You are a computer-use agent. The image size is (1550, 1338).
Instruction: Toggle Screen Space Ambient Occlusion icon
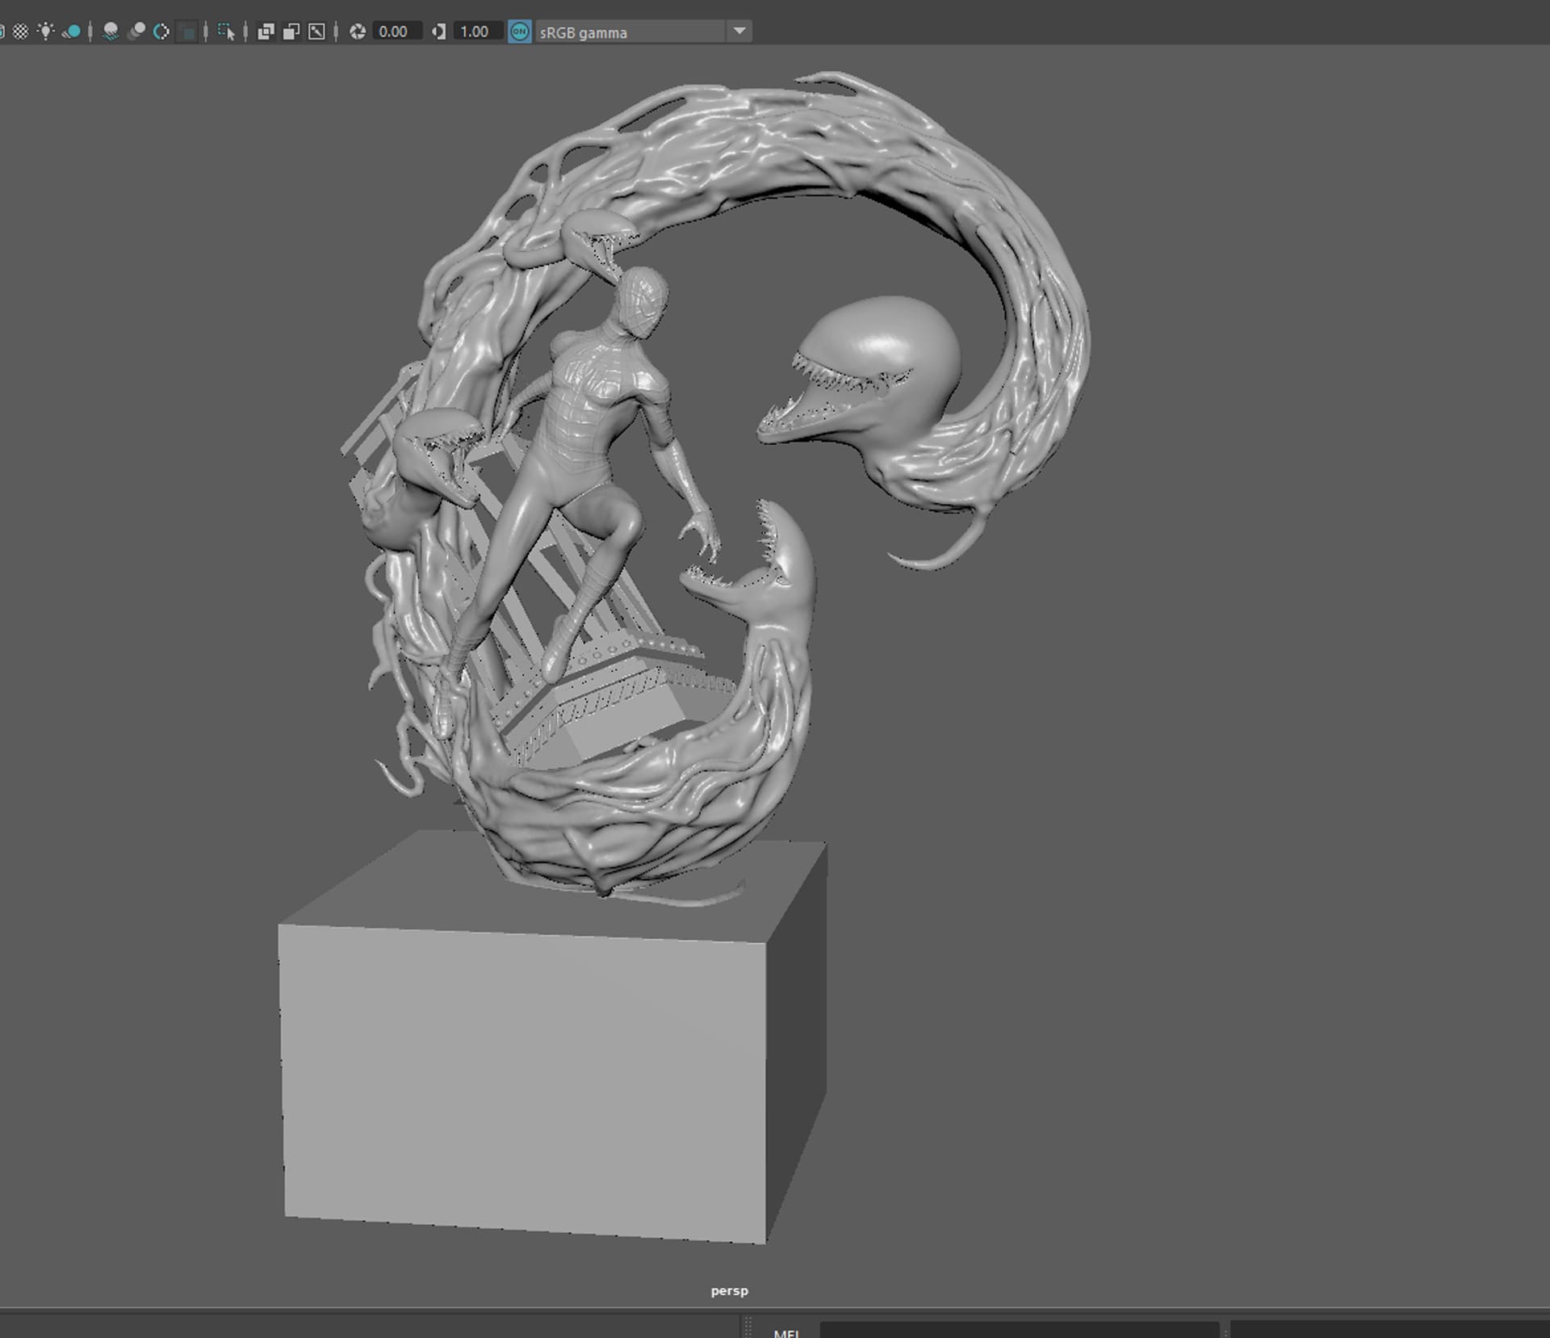pos(111,31)
